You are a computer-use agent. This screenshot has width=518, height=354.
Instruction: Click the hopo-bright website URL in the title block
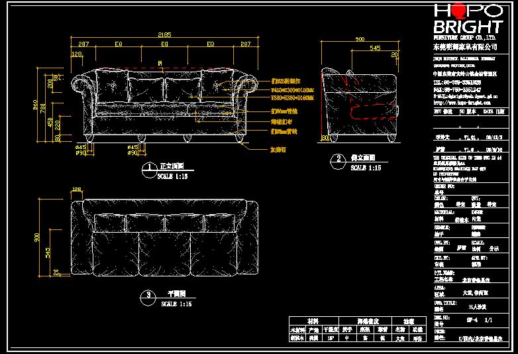tap(462, 103)
